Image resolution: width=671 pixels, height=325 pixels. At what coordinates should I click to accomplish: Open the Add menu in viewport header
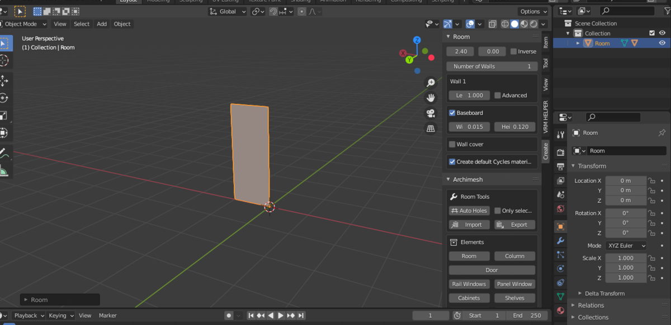pos(102,24)
